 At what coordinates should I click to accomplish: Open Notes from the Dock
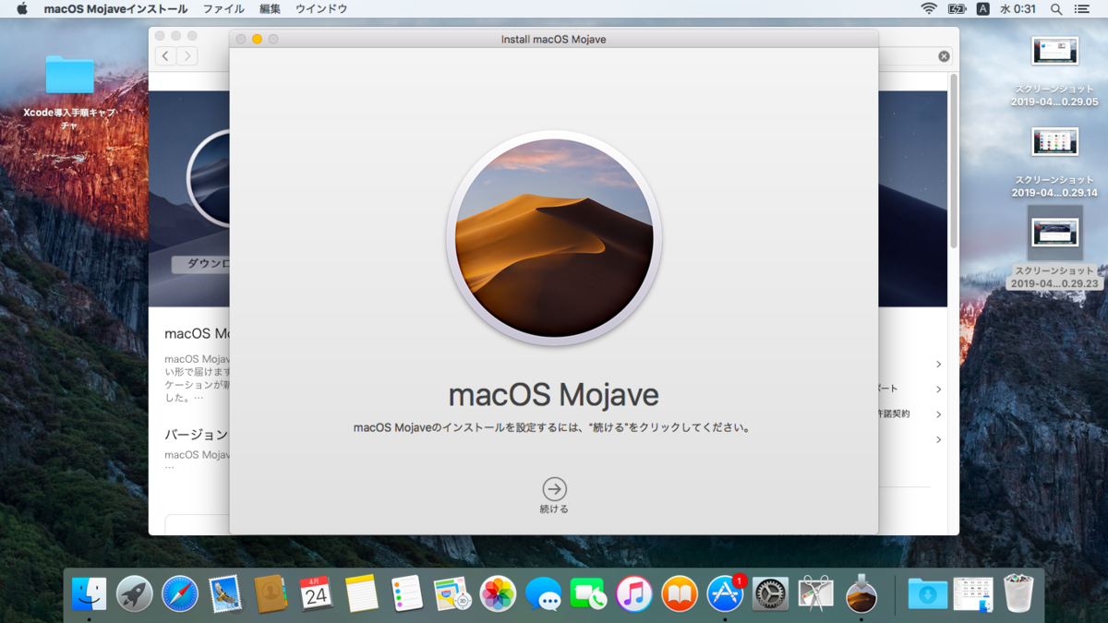click(x=361, y=594)
